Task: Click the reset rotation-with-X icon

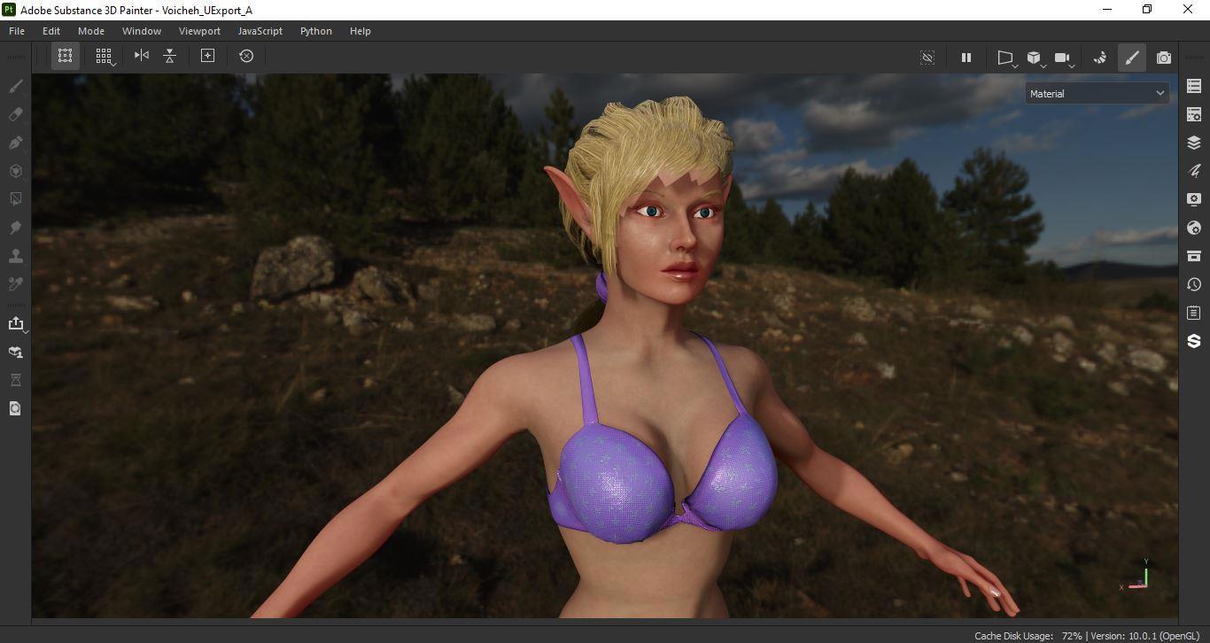Action: point(246,56)
